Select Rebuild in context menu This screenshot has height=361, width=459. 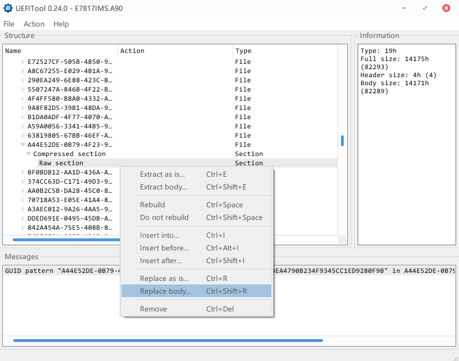[x=153, y=205]
